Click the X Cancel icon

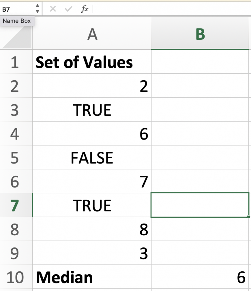(x=52, y=9)
